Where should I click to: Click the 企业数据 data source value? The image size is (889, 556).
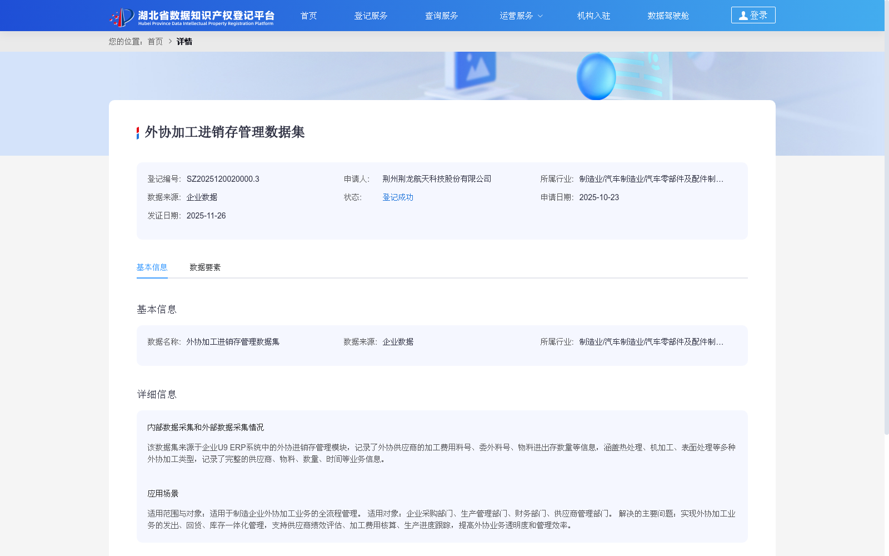[x=202, y=197]
